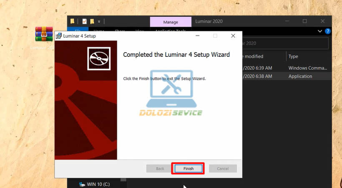Click the disc logo in the setup banner
Viewport: 342px width, 188px height.
coord(99,58)
